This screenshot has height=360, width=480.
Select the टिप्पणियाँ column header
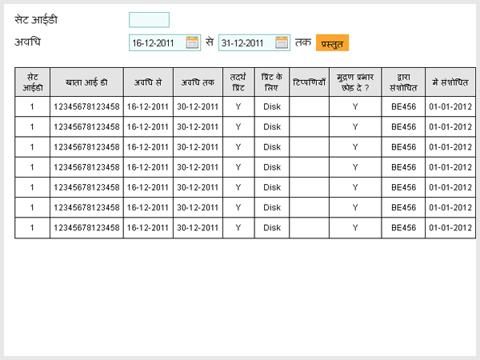coord(309,82)
